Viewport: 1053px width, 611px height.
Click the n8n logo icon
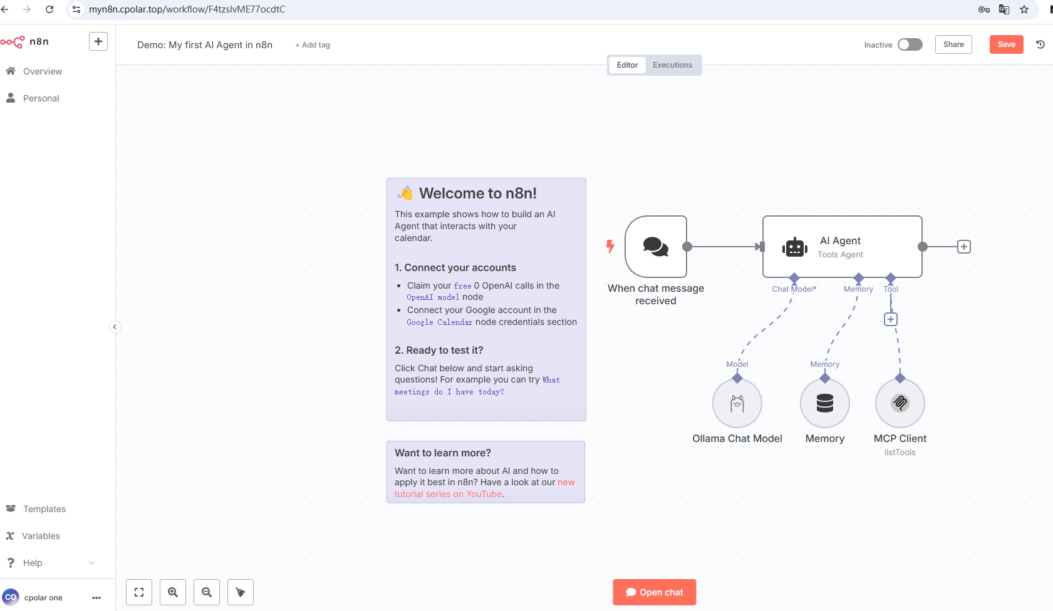coord(13,42)
